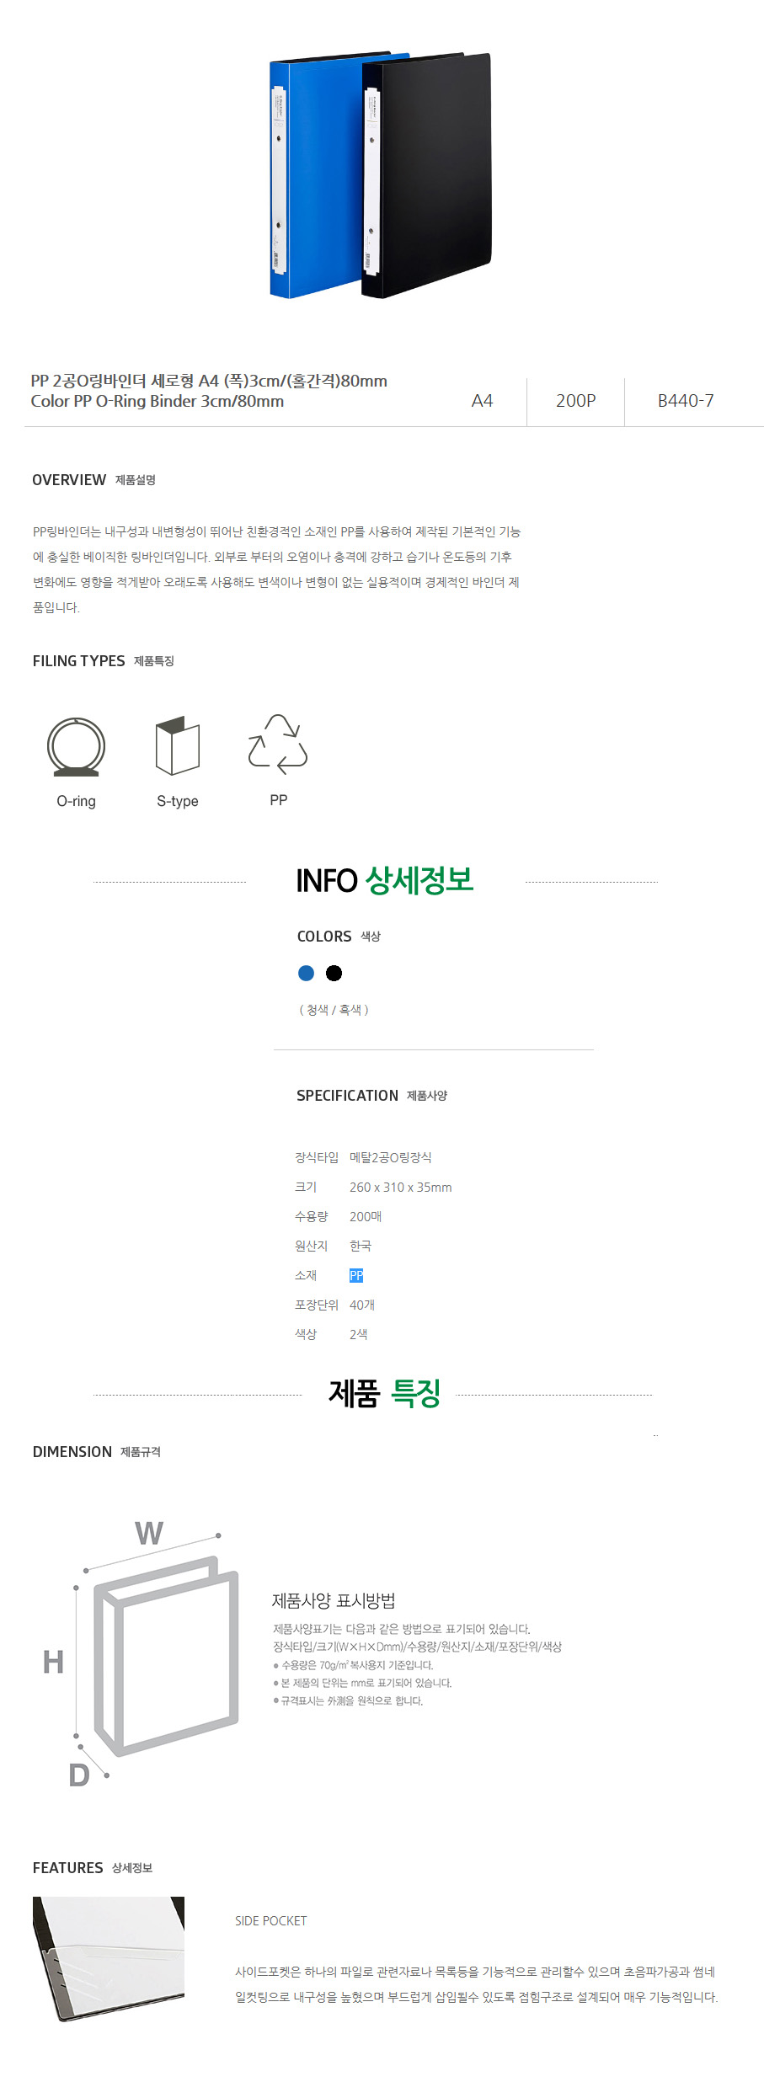The height and width of the screenshot is (2082, 764).
Task: Click the OVERVIEW section heading
Action: pos(69,480)
